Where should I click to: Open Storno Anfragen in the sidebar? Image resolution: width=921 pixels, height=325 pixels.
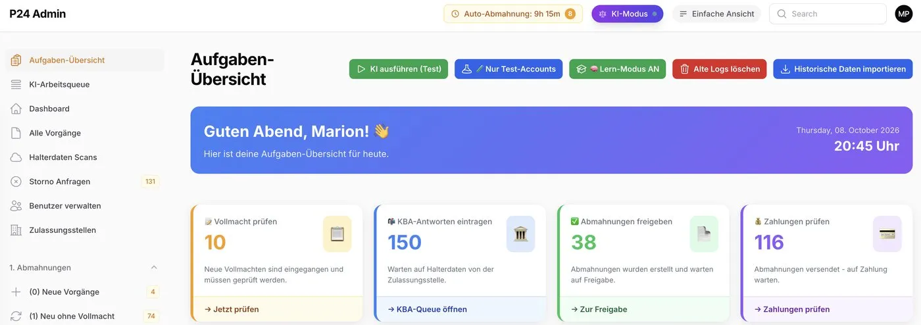point(84,182)
